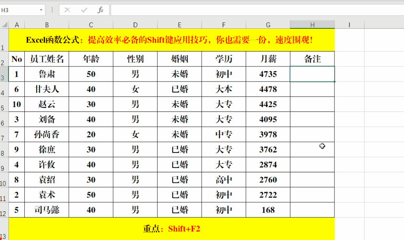
Task: Select row 8 header
Action: (x=4, y=150)
